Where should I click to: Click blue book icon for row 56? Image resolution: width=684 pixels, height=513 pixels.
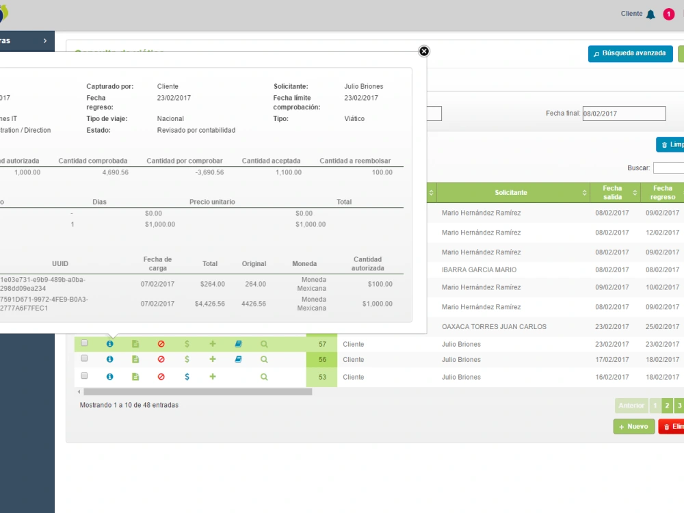(238, 359)
